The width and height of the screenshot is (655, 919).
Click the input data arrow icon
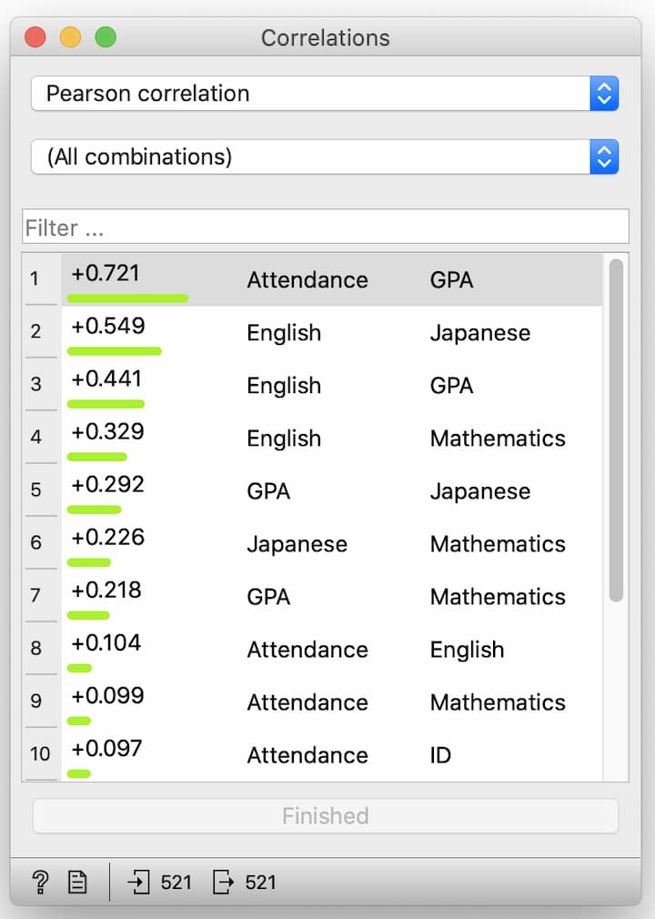138,881
